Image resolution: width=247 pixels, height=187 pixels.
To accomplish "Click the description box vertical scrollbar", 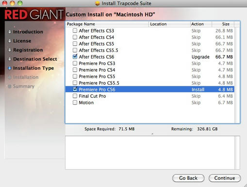I will point(237,153).
